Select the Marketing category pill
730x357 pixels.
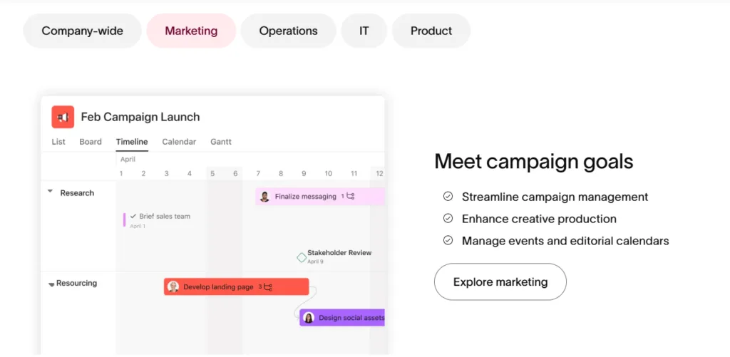(191, 31)
